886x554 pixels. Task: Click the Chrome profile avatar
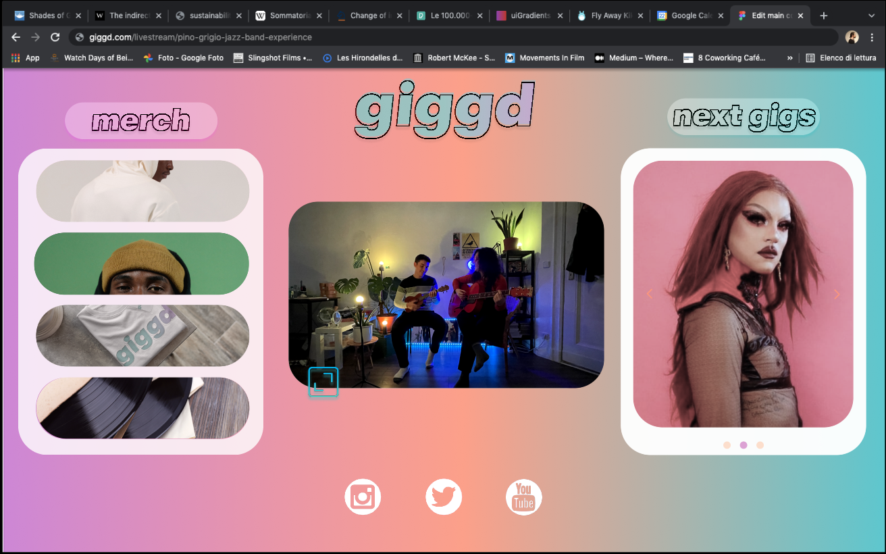[852, 38]
